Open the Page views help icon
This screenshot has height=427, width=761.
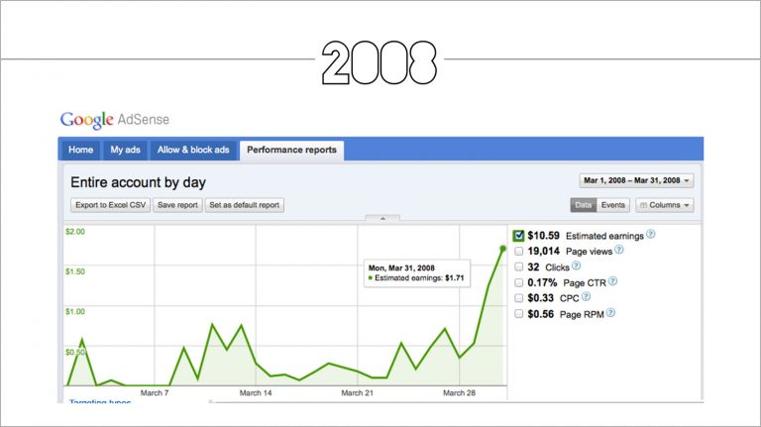(618, 250)
